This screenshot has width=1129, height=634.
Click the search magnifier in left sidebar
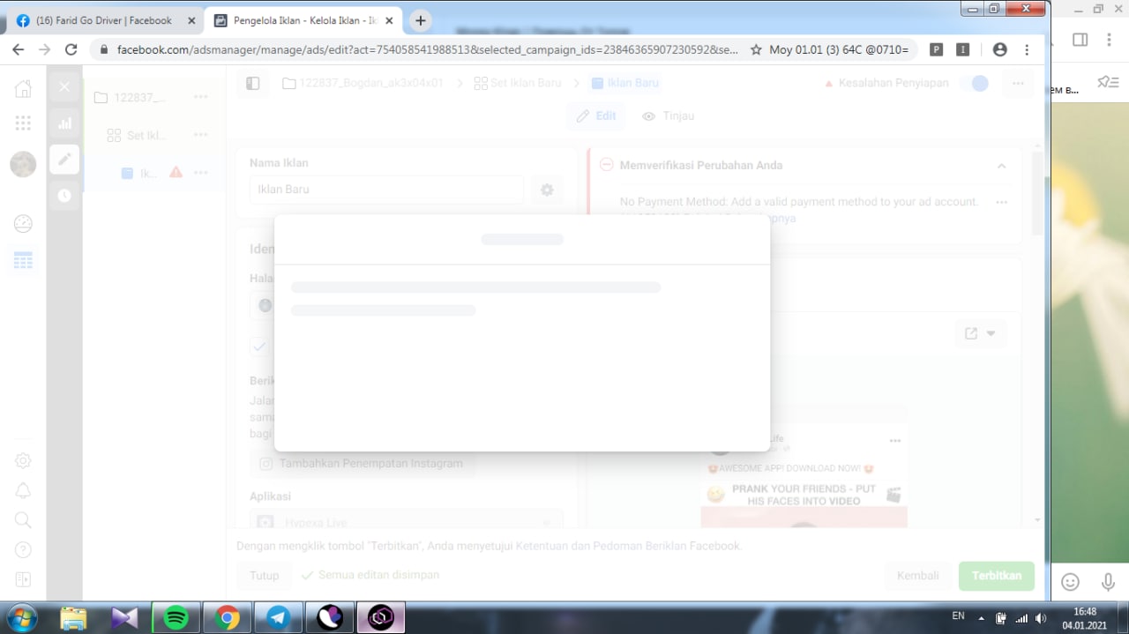point(23,520)
